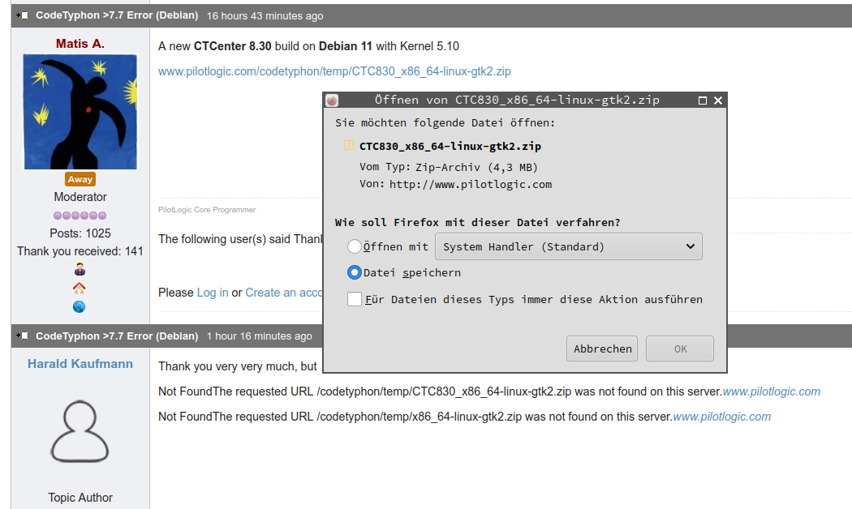Click 'Vom Typ: Zip-Archiv (4,3 MB)' text

448,167
